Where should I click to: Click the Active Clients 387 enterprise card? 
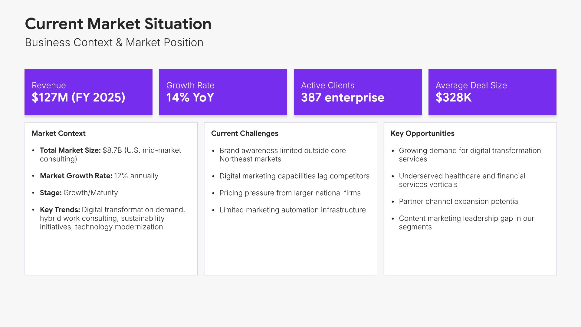coord(358,92)
